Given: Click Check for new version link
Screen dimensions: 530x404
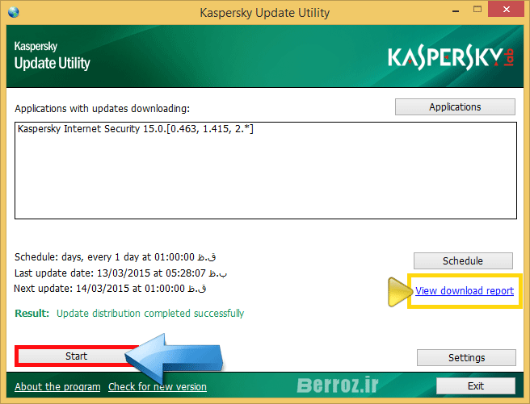Looking at the screenshot, I should pyautogui.click(x=158, y=387).
